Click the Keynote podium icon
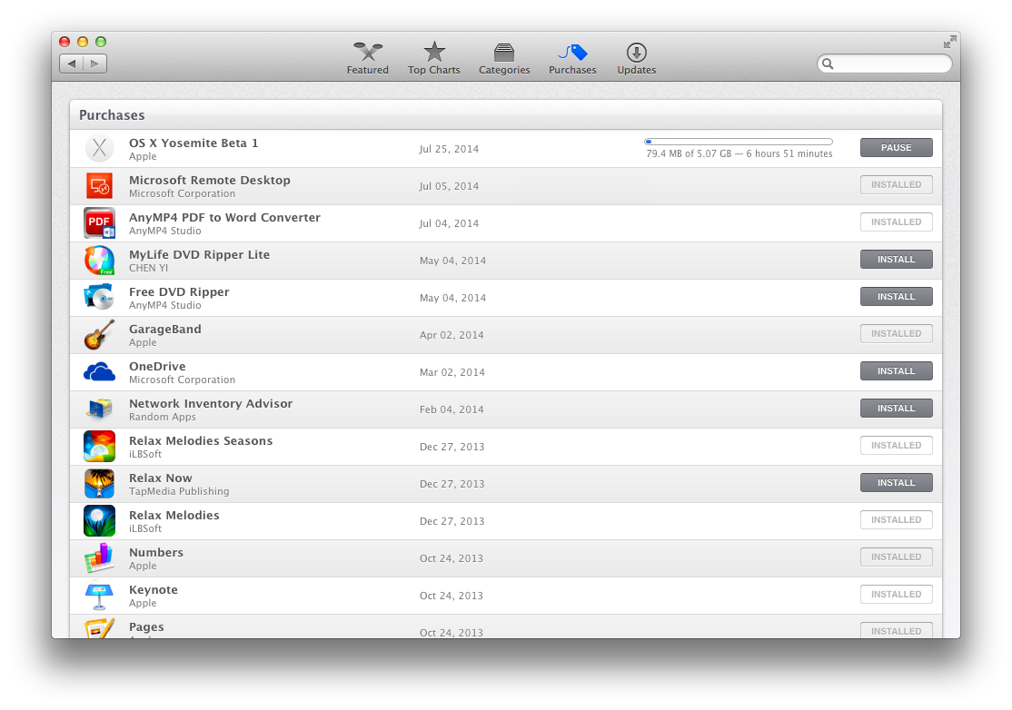Screen dimensions: 1012x710 pyautogui.click(x=99, y=596)
